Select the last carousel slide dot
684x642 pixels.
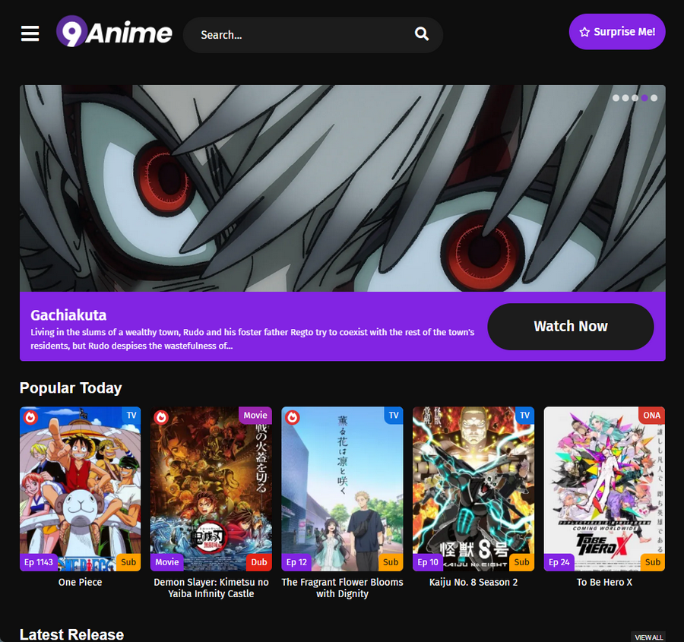click(654, 98)
